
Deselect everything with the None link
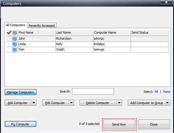coord(167,91)
